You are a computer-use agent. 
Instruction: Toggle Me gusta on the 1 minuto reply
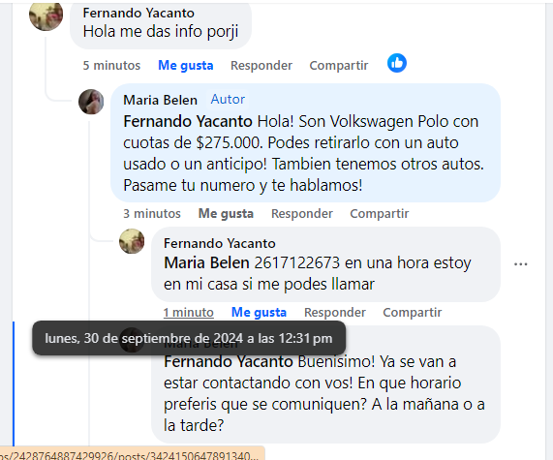coord(259,312)
